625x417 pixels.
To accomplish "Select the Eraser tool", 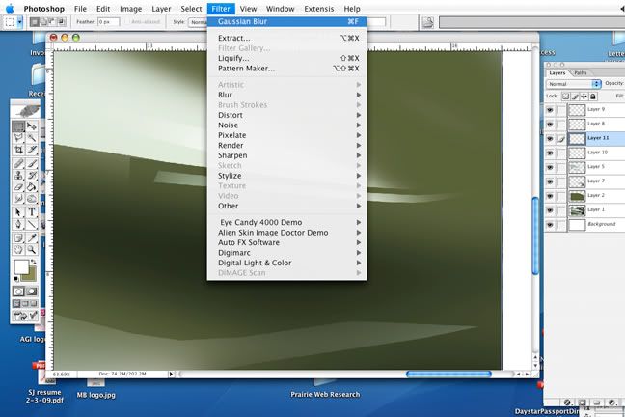I will pos(18,186).
